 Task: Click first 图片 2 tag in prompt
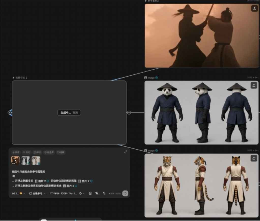coord(42,181)
